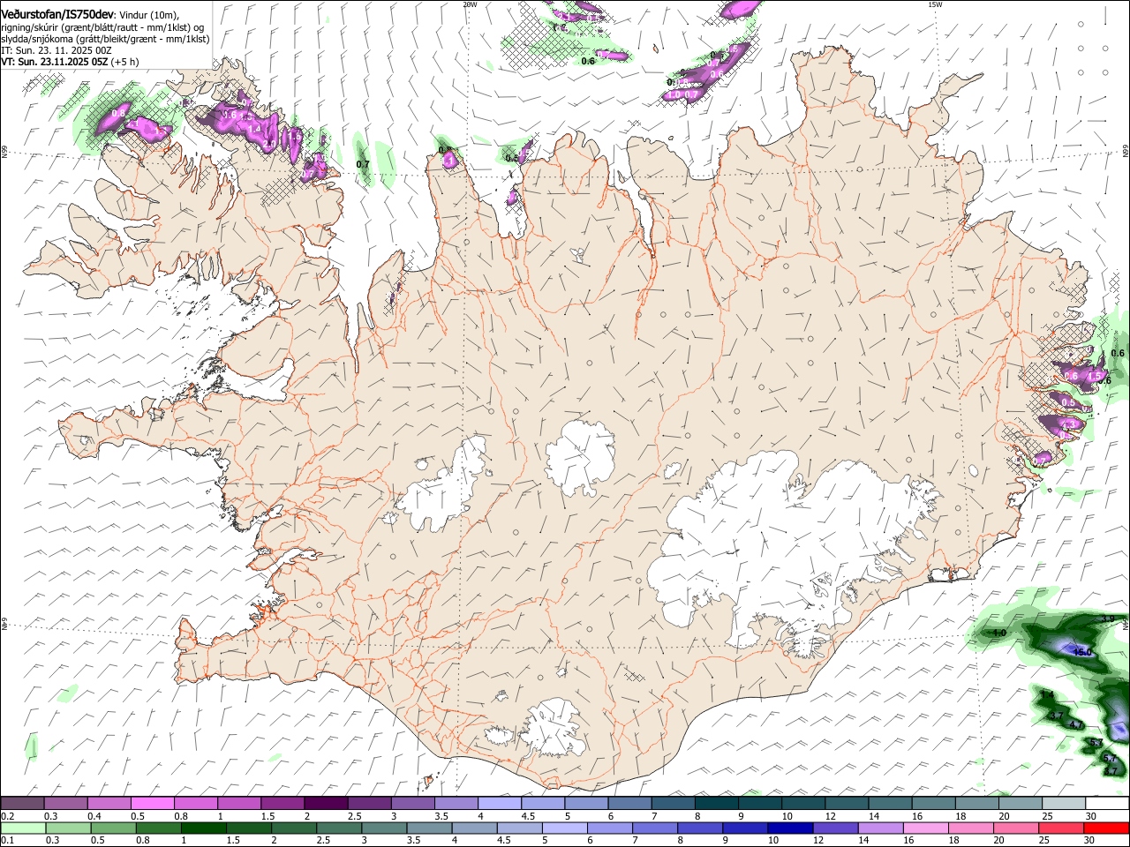Click the 'slydda/snjókoma' legend description line
This screenshot has height=847, width=1130.
(x=105, y=39)
